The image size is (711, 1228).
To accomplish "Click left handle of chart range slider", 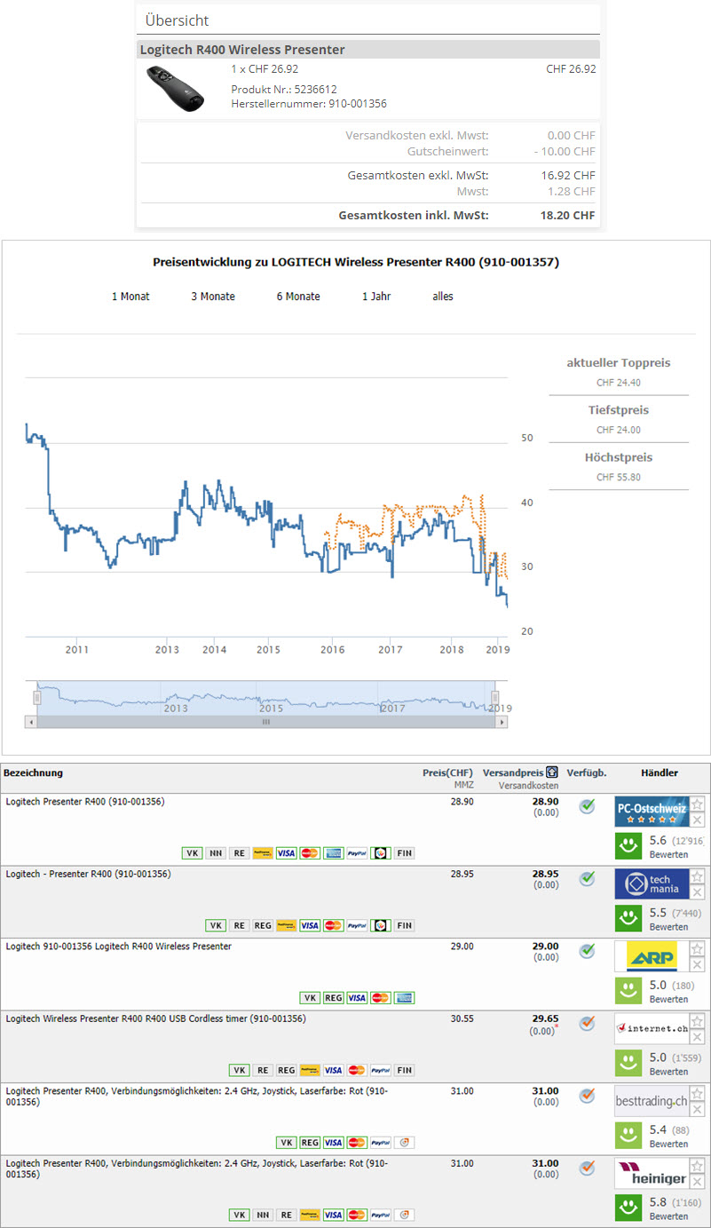I will click(37, 697).
